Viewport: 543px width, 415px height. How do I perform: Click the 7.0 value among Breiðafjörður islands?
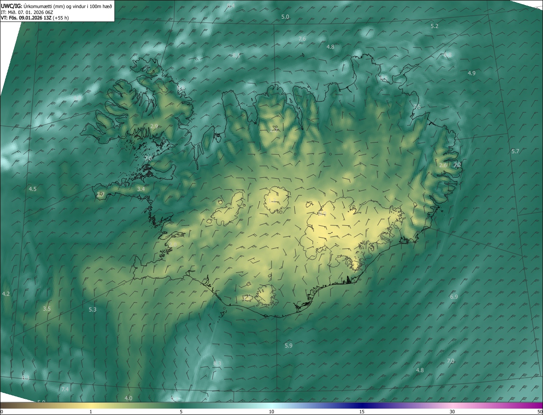tap(148, 159)
